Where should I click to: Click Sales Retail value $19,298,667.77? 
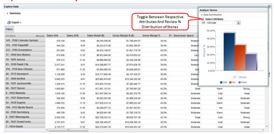point(103,65)
